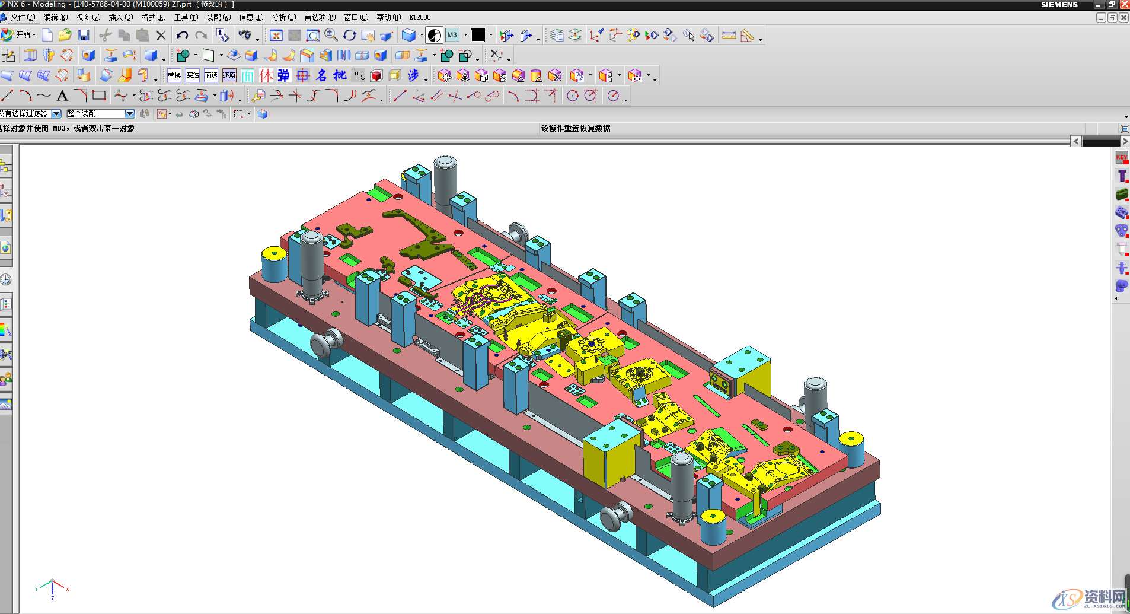Click the Rotate view icon
The height and width of the screenshot is (614, 1130).
[x=350, y=36]
